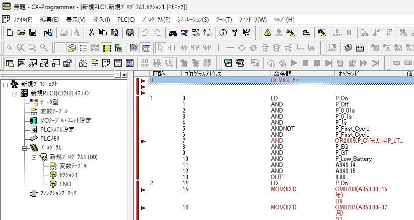Click the SMA view toolbar icon

(x=133, y=48)
